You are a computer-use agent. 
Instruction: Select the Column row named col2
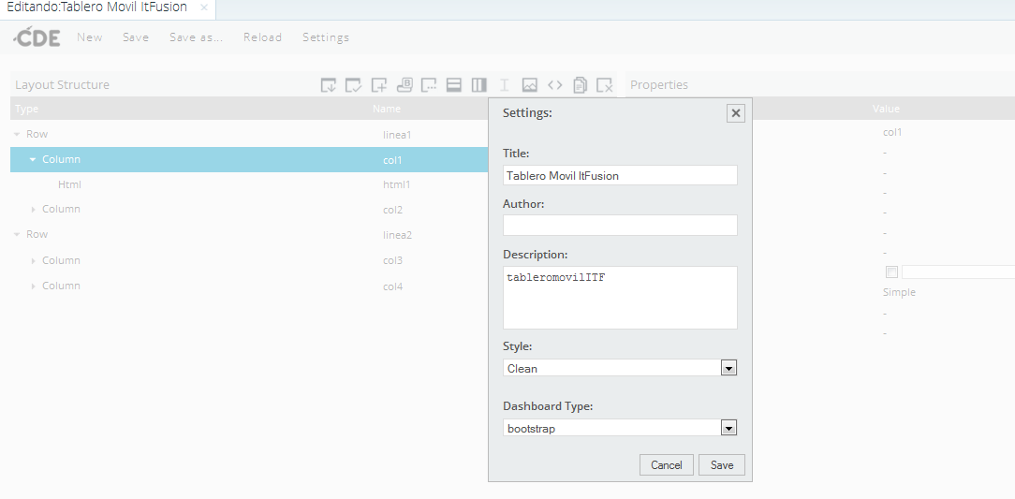tap(249, 209)
